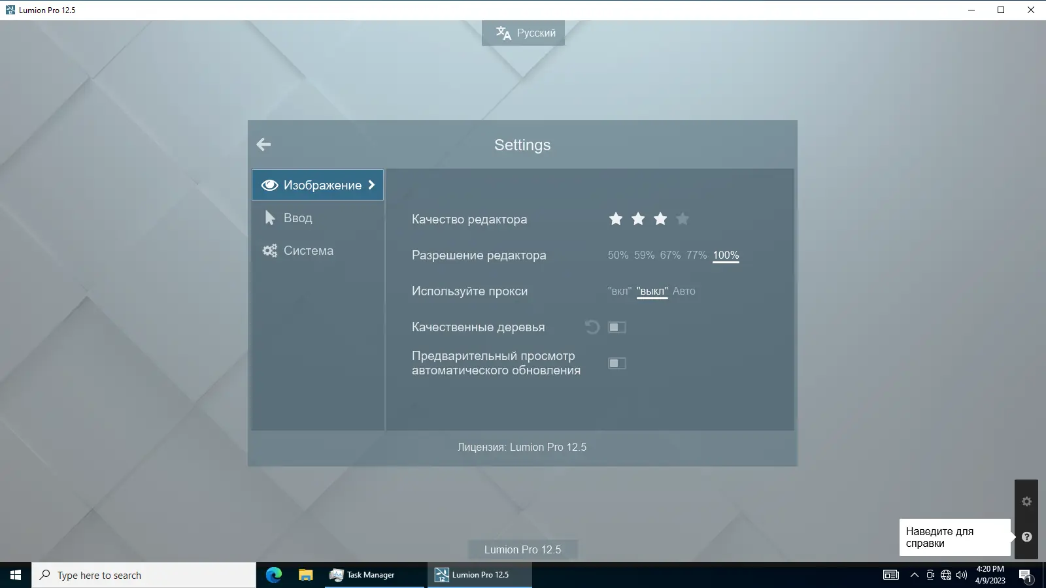Image resolution: width=1046 pixels, height=588 pixels.
Task: Open the Система settings section
Action: pos(309,250)
